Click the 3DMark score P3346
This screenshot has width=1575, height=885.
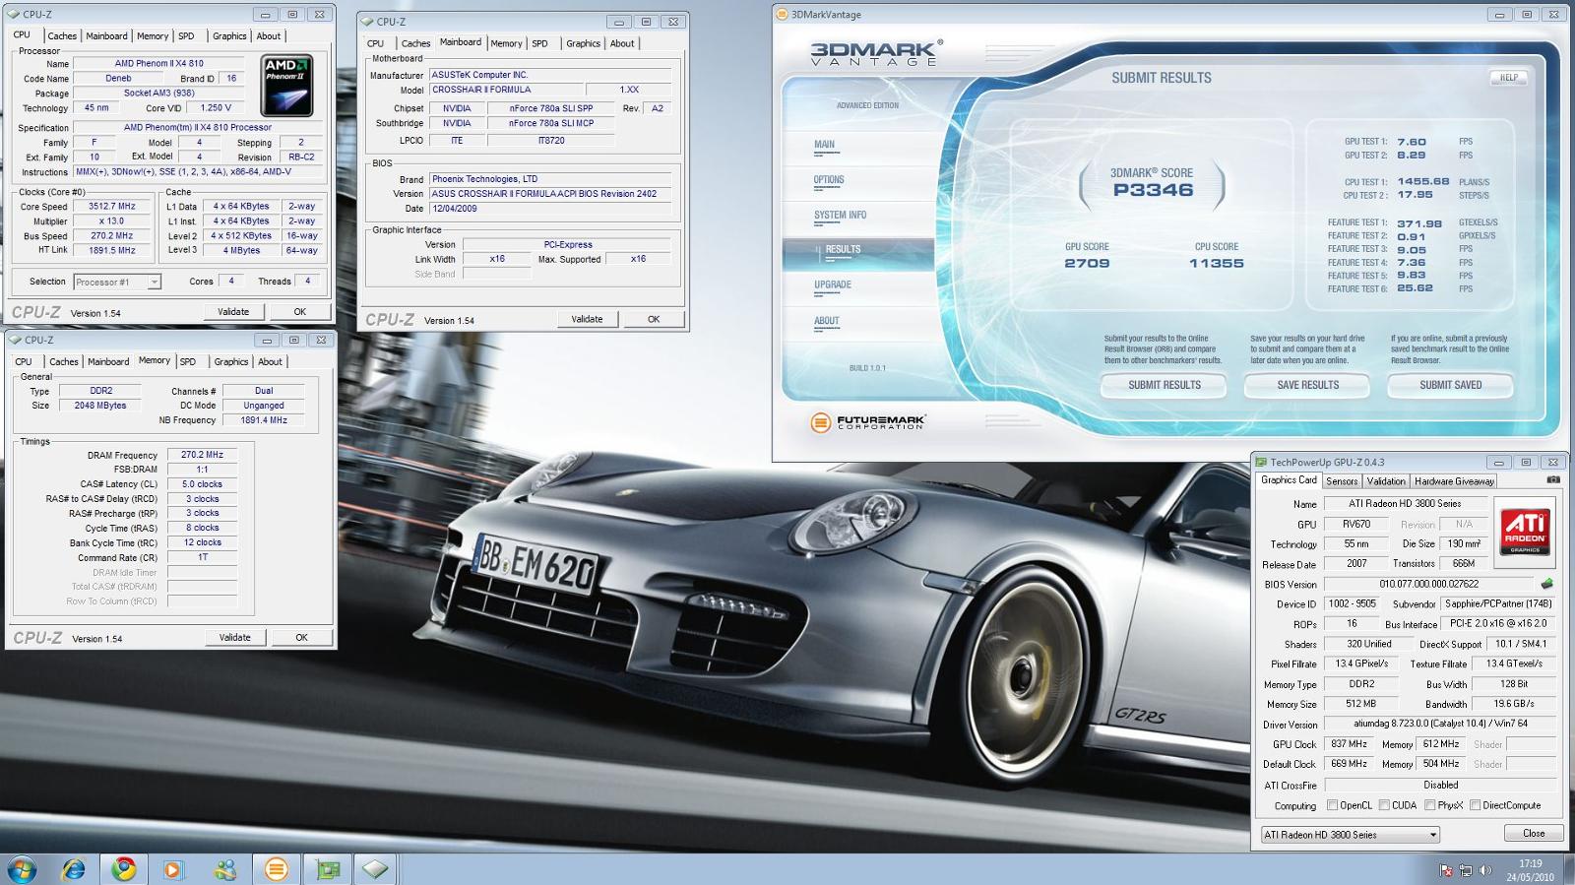[x=1153, y=190]
